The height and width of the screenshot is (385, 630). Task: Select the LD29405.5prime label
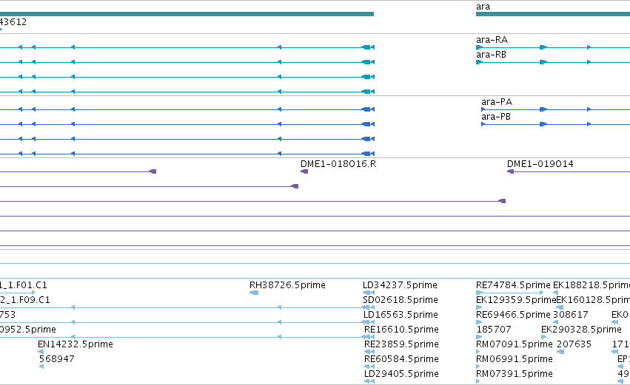click(401, 374)
